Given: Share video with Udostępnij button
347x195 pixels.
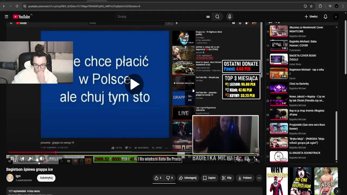Looking at the screenshot, I should (188, 178).
